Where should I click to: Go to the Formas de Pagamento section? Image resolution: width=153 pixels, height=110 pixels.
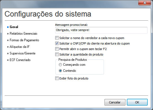click(x=24, y=40)
